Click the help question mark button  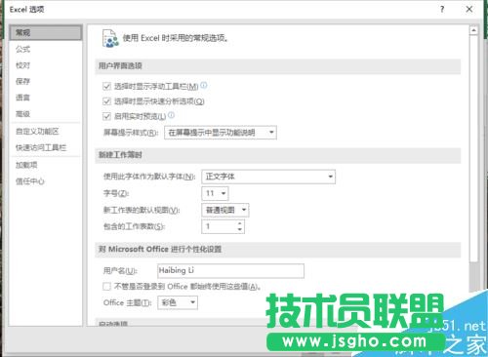442,9
